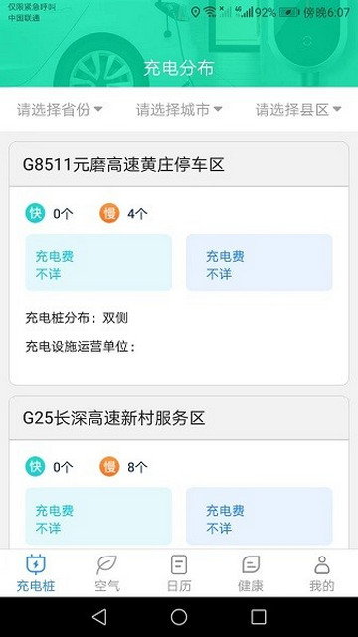Click the orange 慢 badge in the 新村服务区 card
This screenshot has width=358, height=637.
[x=109, y=466]
